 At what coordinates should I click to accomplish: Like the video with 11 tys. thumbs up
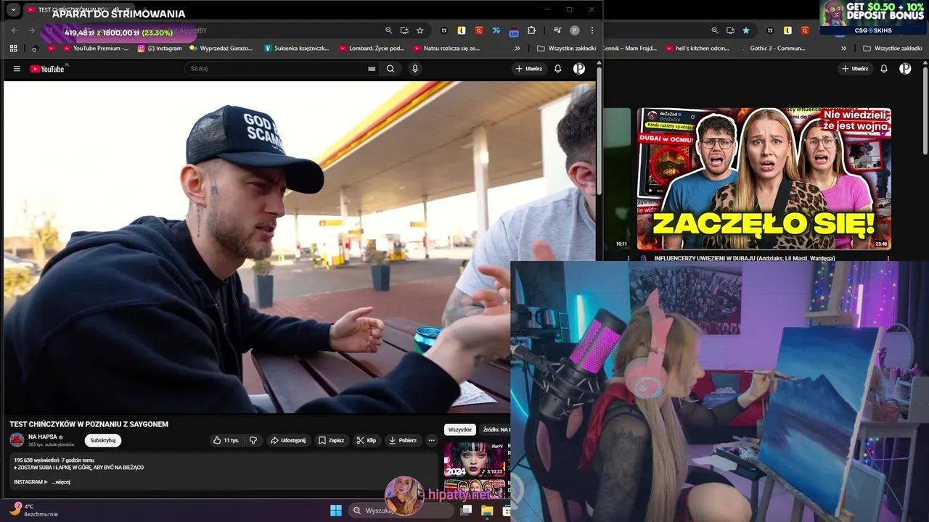click(x=226, y=440)
